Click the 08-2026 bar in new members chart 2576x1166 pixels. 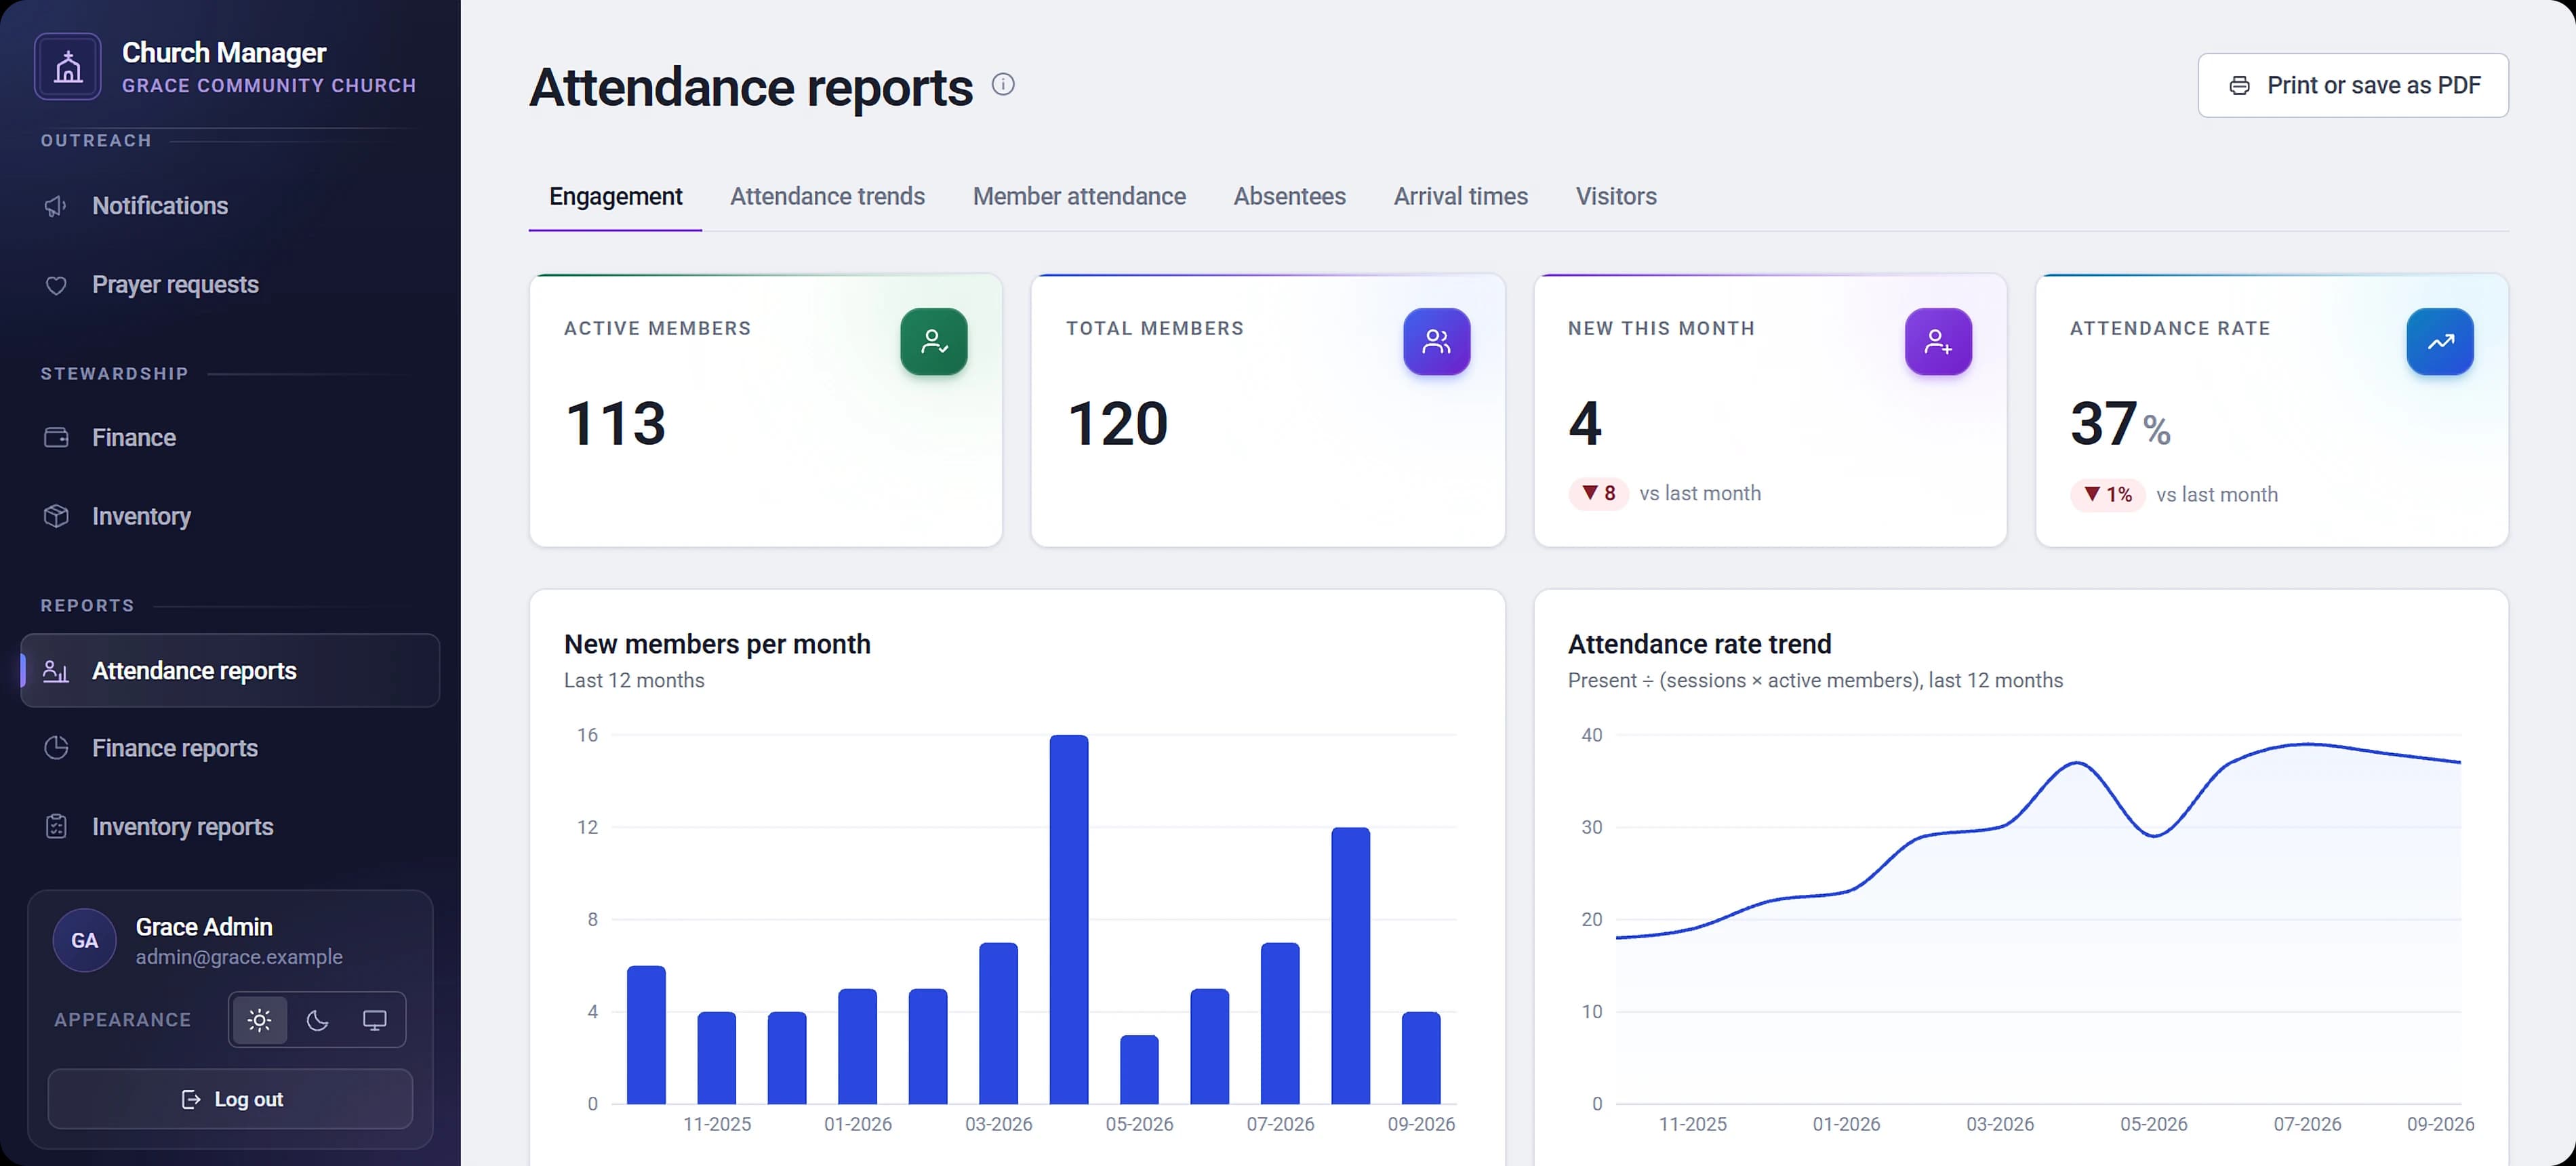[x=1351, y=966]
